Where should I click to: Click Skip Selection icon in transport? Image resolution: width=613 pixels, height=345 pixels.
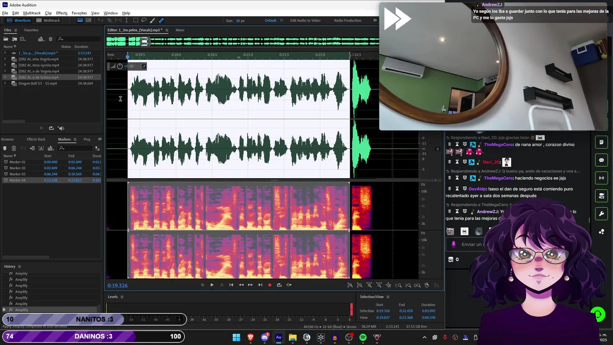coord(289,285)
